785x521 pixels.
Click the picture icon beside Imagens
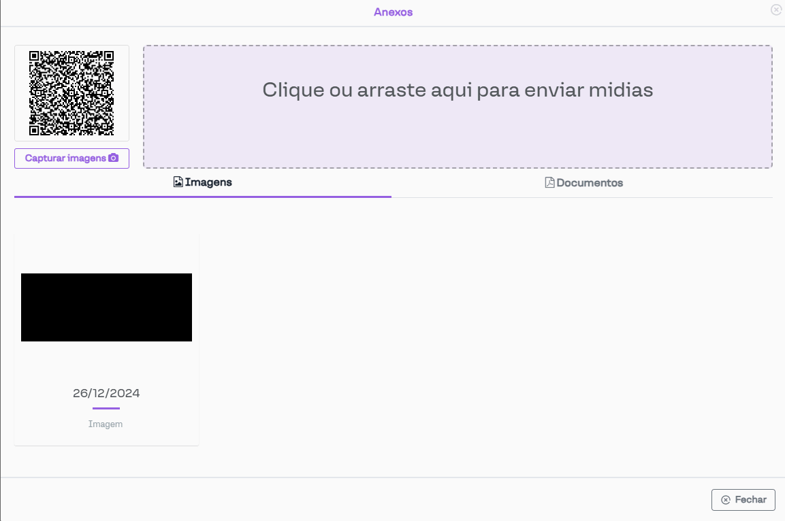pyautogui.click(x=178, y=182)
